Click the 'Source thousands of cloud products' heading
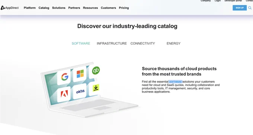This screenshot has height=135, width=253. tap(179, 71)
